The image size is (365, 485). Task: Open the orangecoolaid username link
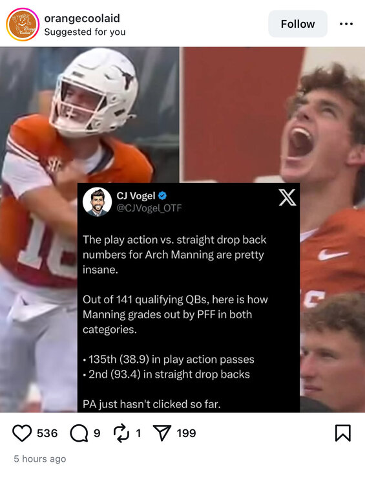[x=82, y=18]
